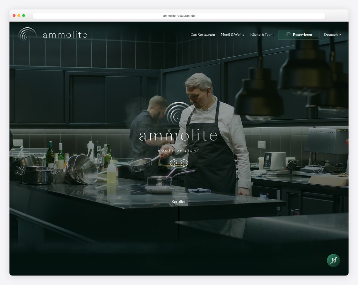Image resolution: width=358 pixels, height=285 pixels.
Task: Close the browser window with the red button
Action: click(14, 15)
